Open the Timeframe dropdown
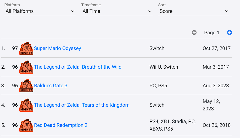Viewport: 240px width, 138px height. tap(117, 11)
